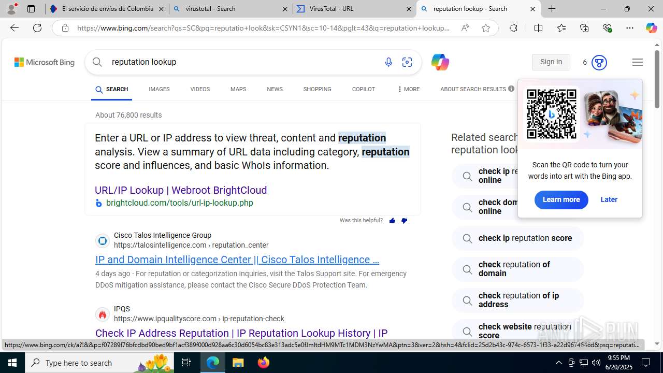Open favorites list icon
Screen dimensions: 663x373
[561, 28]
